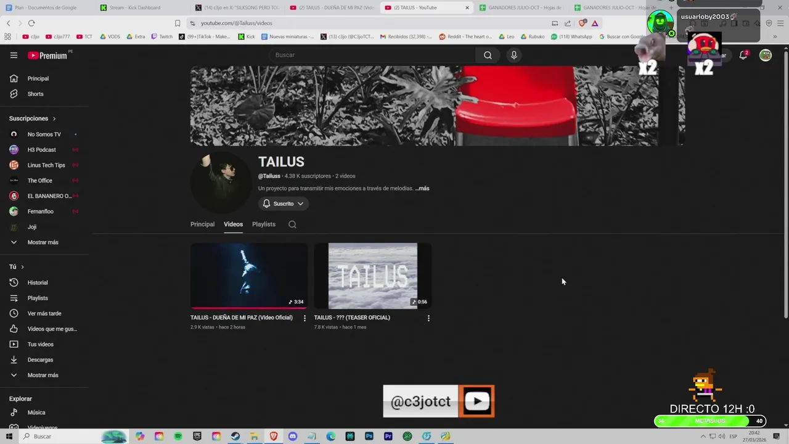Show hidden system tray icons
This screenshot has width=789, height=444.
click(x=703, y=436)
